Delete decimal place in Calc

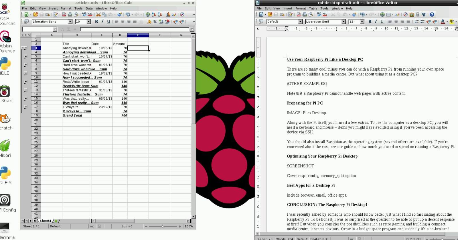[167, 21]
